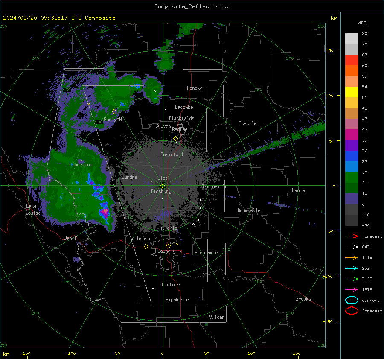Select the orange 111V arrow icon

pyautogui.click(x=352, y=257)
